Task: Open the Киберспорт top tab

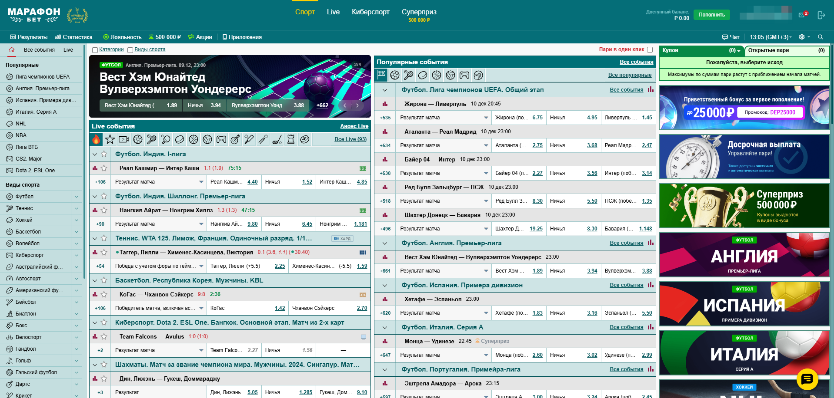Action: coord(370,12)
